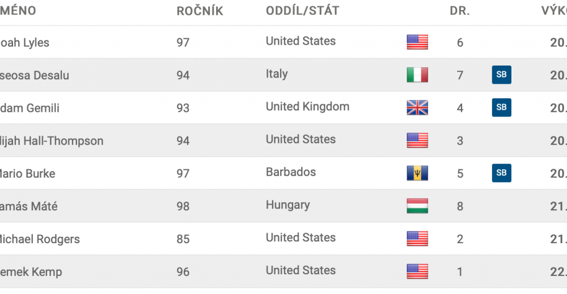Click the SB badge in Adam Gemili's row
This screenshot has width=567, height=294.
502,107
